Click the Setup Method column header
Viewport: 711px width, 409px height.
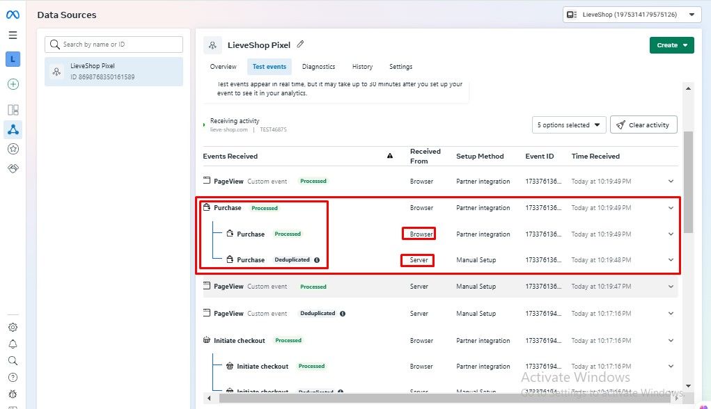tap(480, 157)
